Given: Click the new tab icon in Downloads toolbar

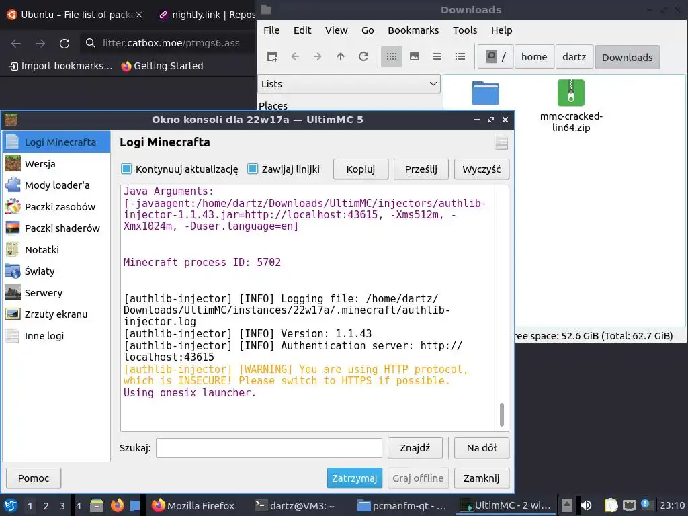Looking at the screenshot, I should (272, 56).
